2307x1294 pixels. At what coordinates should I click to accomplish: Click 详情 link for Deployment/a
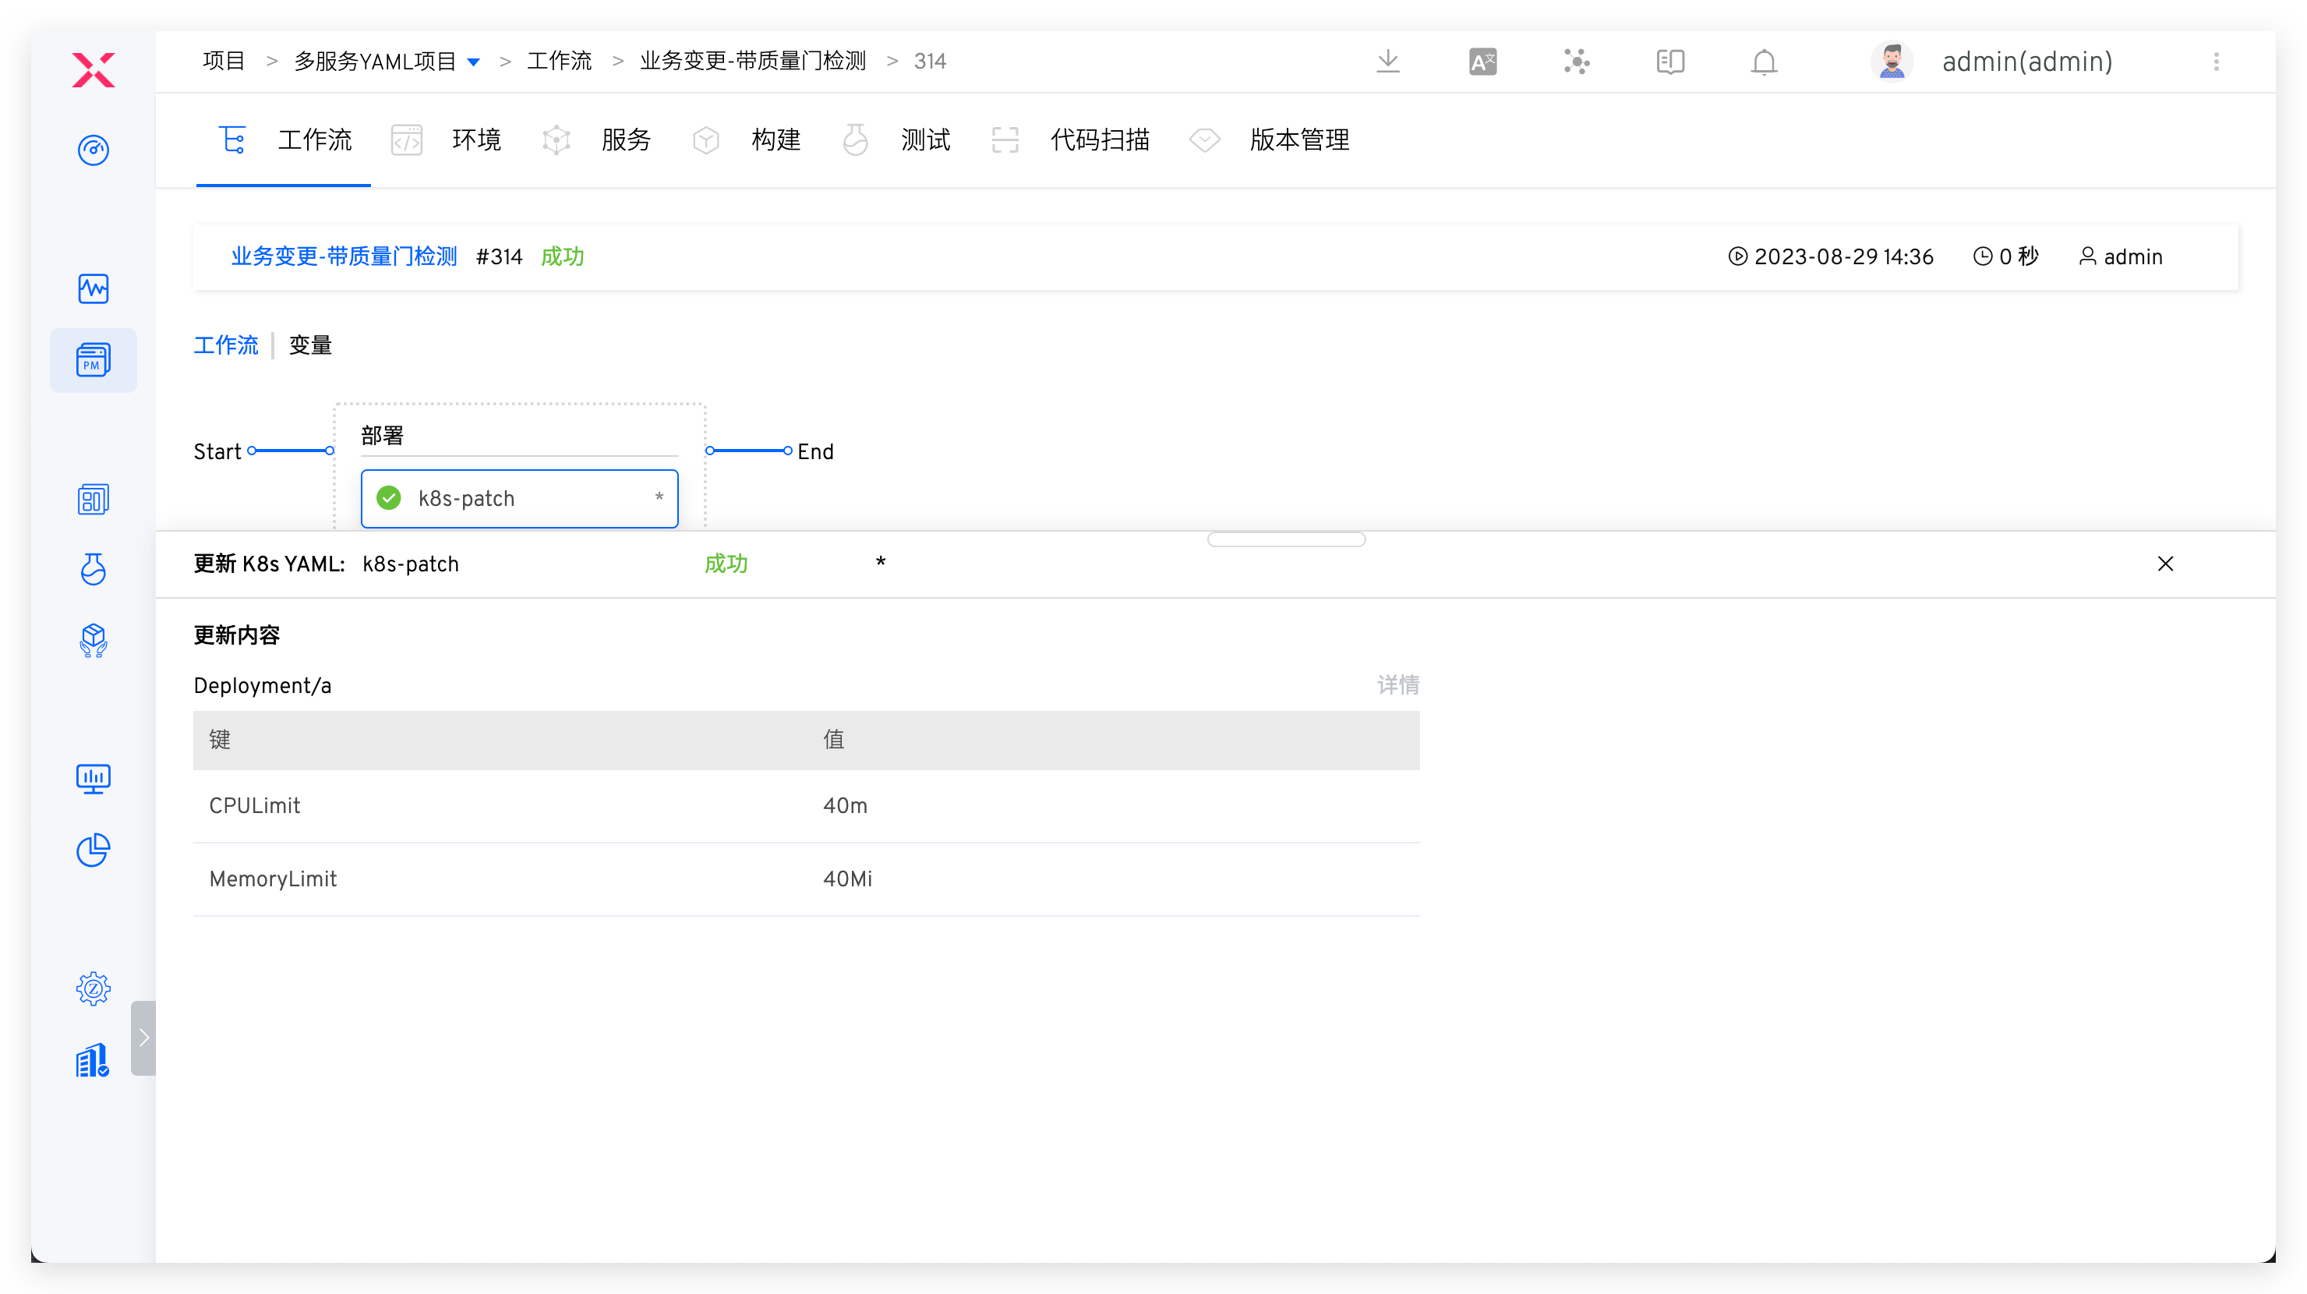point(1397,685)
